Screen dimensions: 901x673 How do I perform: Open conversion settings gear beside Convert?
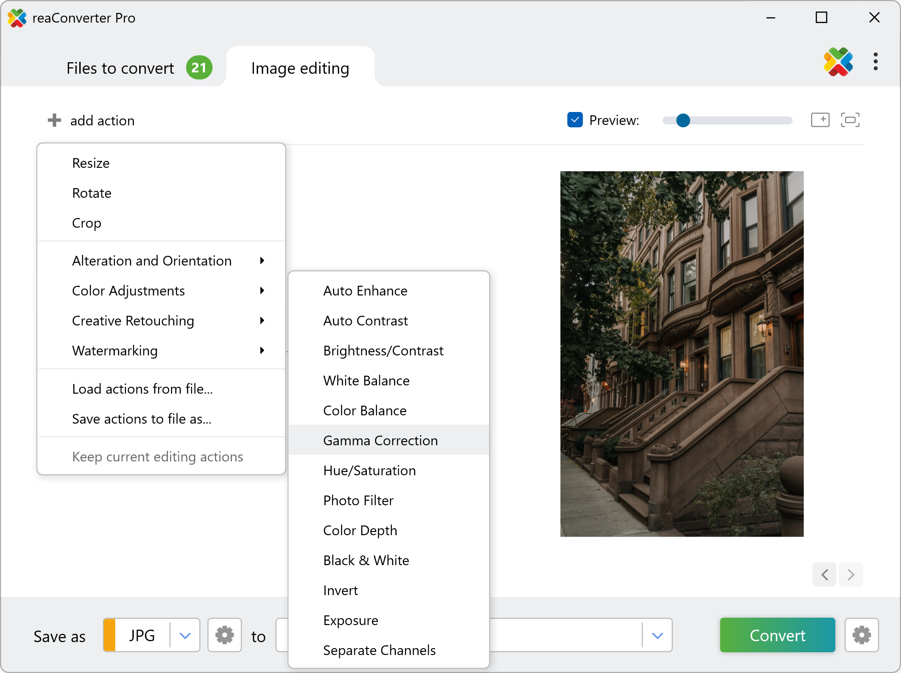pyautogui.click(x=861, y=635)
